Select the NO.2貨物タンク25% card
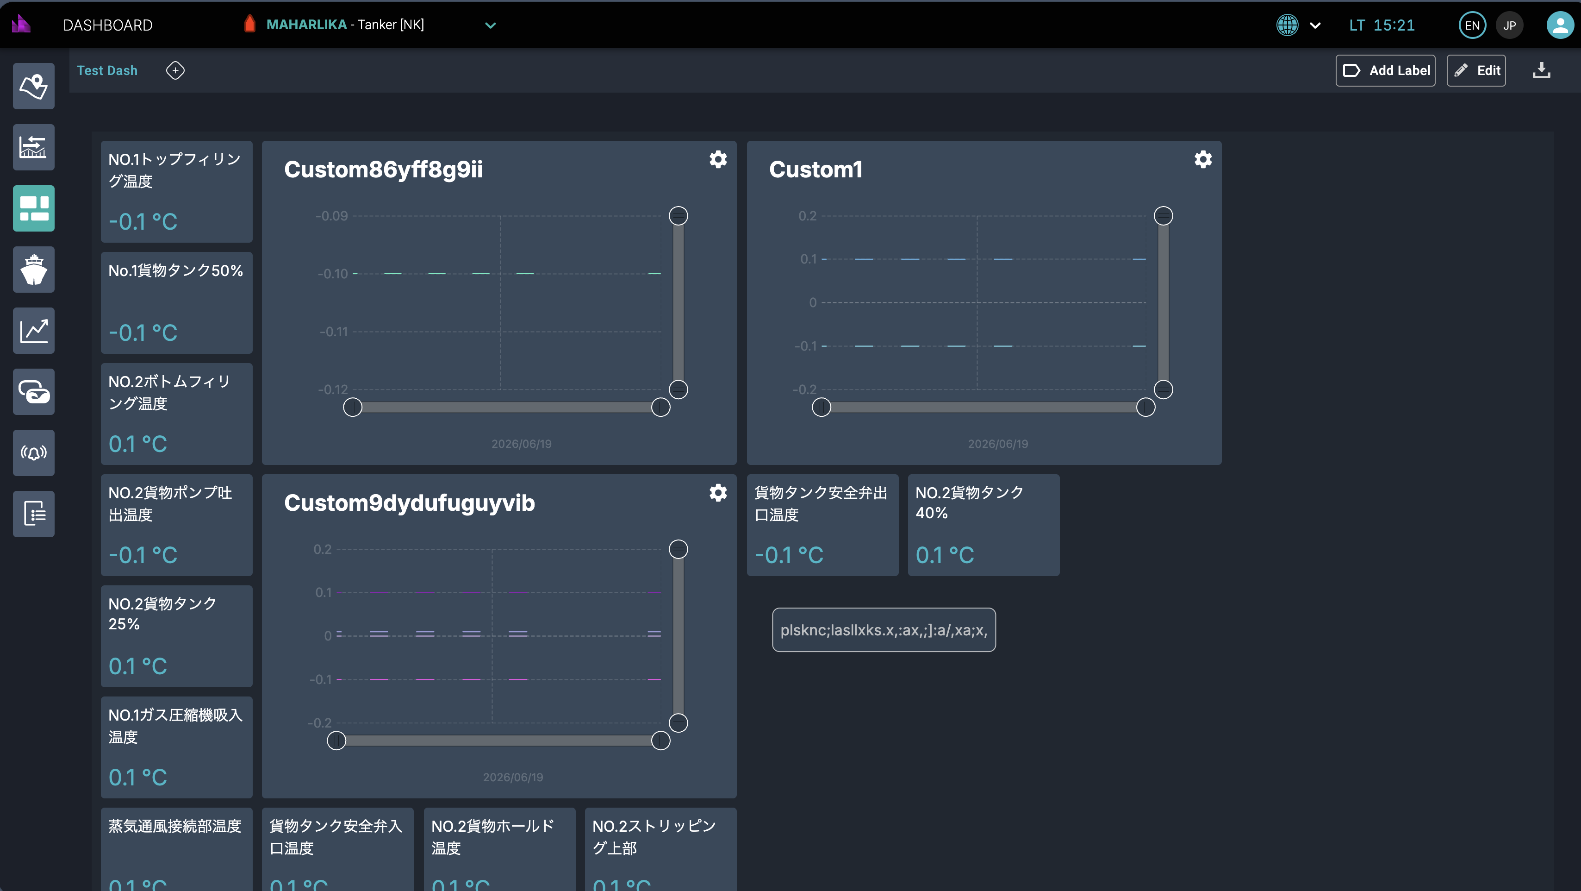This screenshot has width=1581, height=891. coord(177,636)
